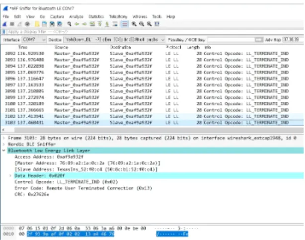Stop the running packet capture

[x=12, y=24]
